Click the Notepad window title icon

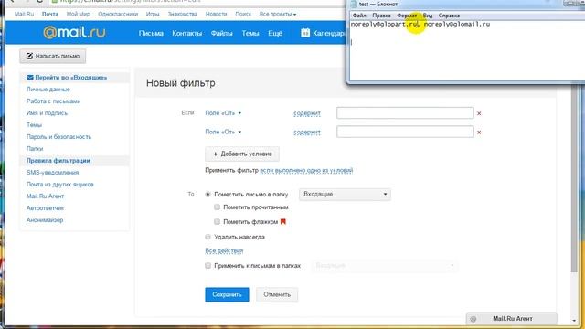354,4
